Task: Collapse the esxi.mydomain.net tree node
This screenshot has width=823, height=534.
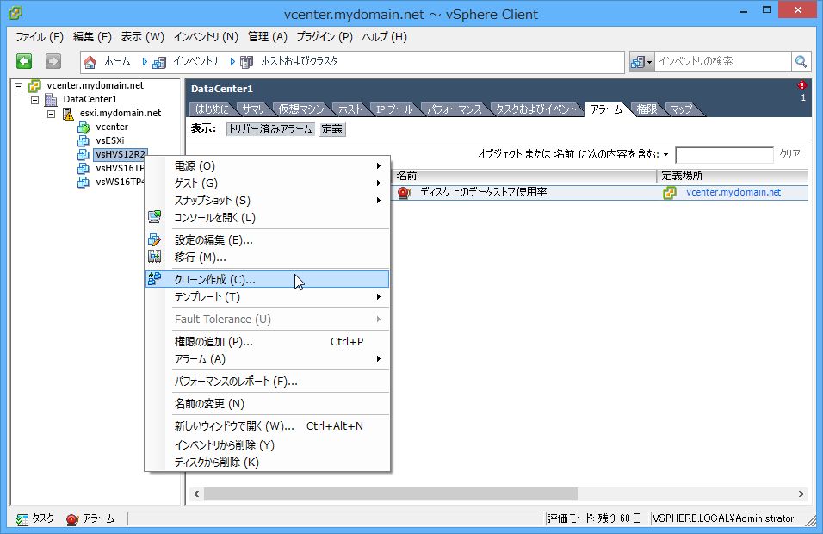Action: click(51, 114)
